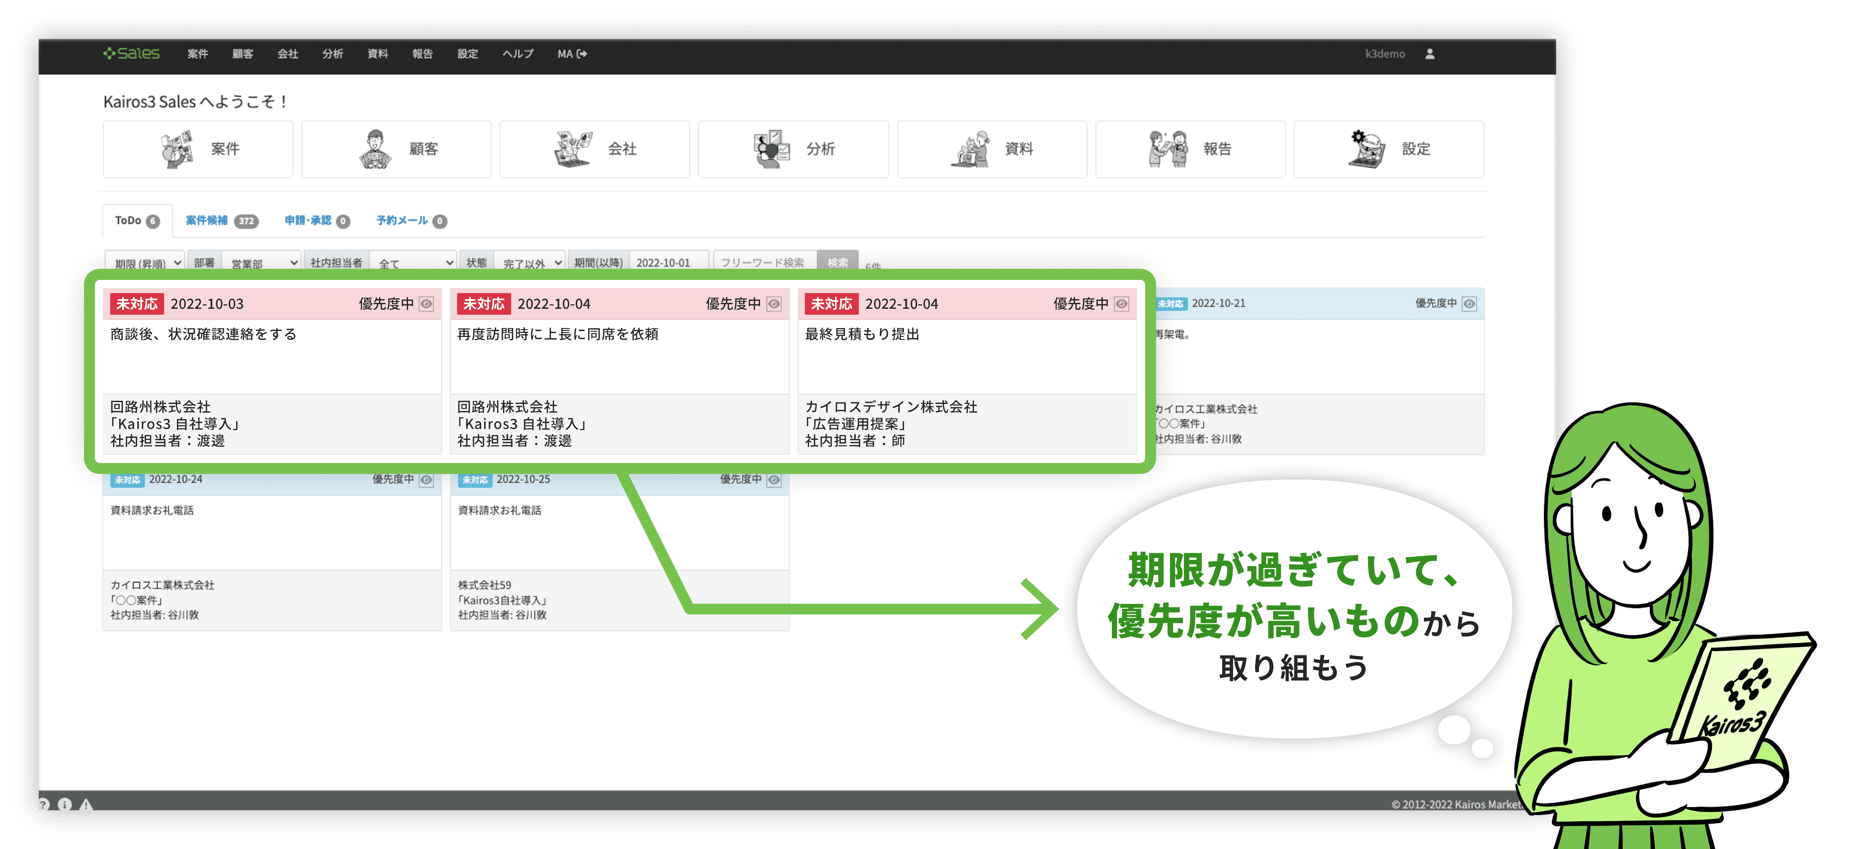The height and width of the screenshot is (849, 1851).
Task: Switch to the 予約メール tab
Action: point(412,221)
